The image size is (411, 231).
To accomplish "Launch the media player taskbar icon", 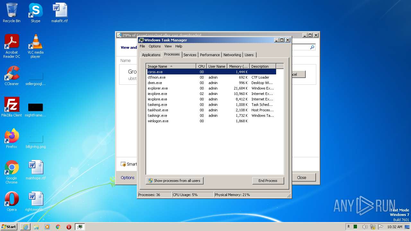I will click(47, 227).
